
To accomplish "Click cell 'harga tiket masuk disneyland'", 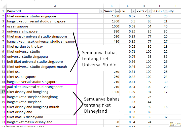I will point(55,122).
